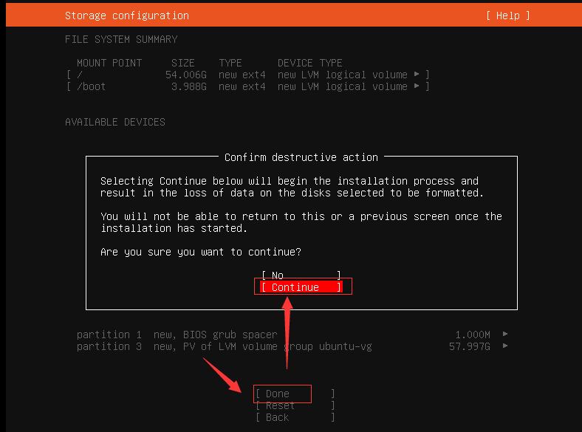Click partition 1 BIOS grub spacer text

click(177, 335)
